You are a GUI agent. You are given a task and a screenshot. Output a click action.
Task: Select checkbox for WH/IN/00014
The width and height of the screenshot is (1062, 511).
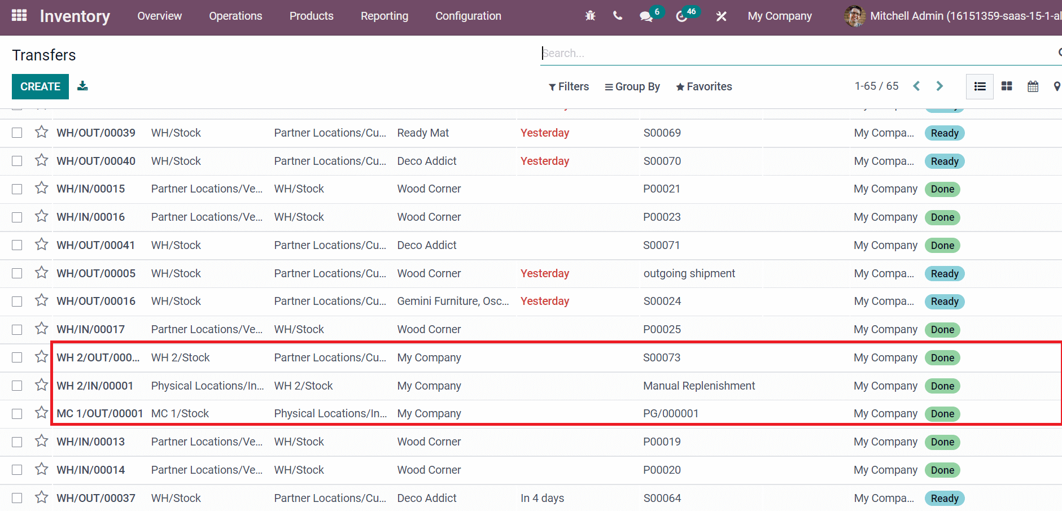17,470
